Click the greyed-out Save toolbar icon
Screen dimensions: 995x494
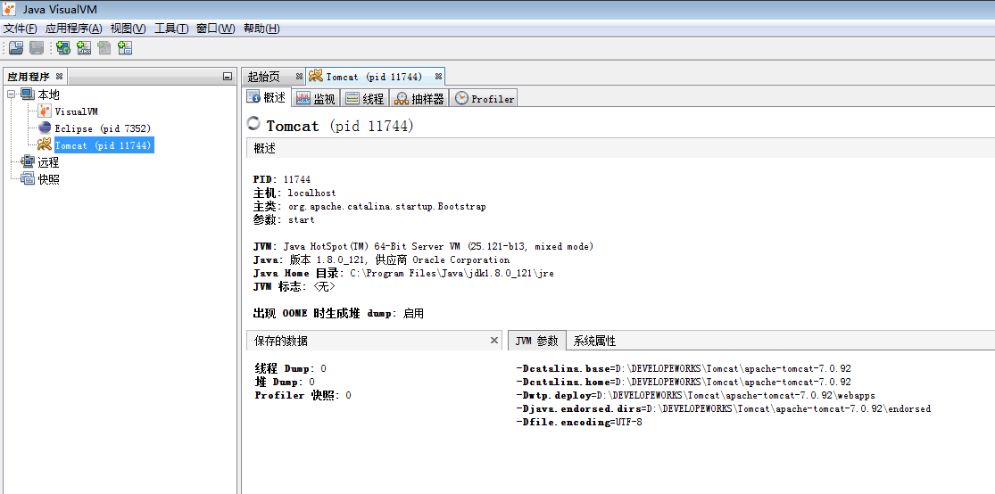[37, 47]
